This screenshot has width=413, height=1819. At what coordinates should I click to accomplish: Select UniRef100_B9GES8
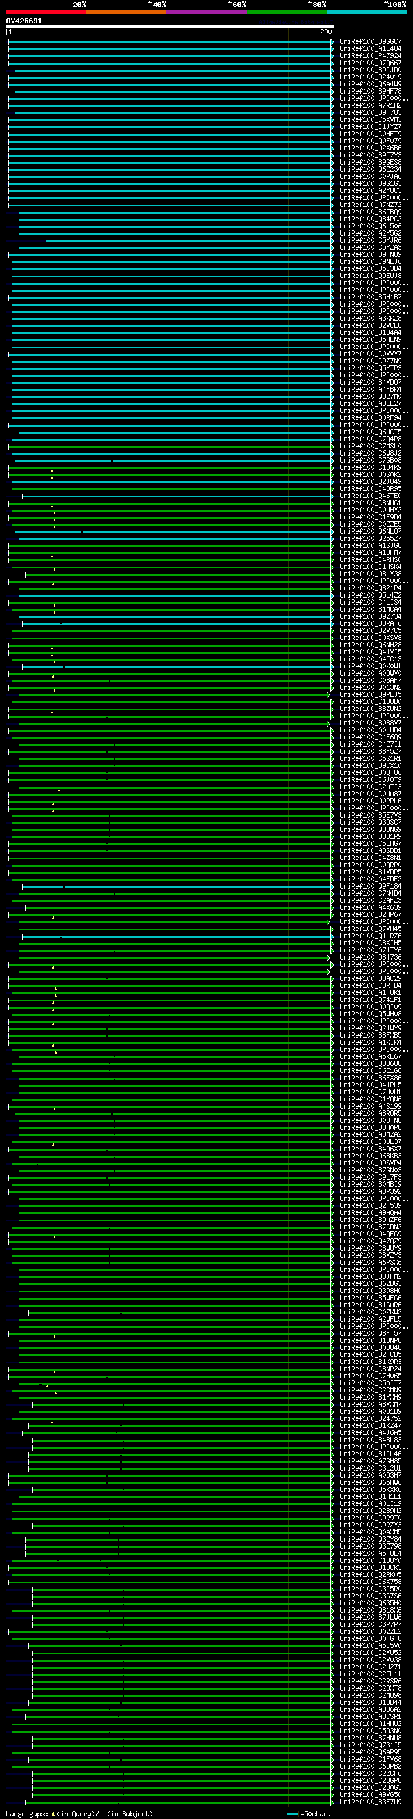tap(370, 163)
